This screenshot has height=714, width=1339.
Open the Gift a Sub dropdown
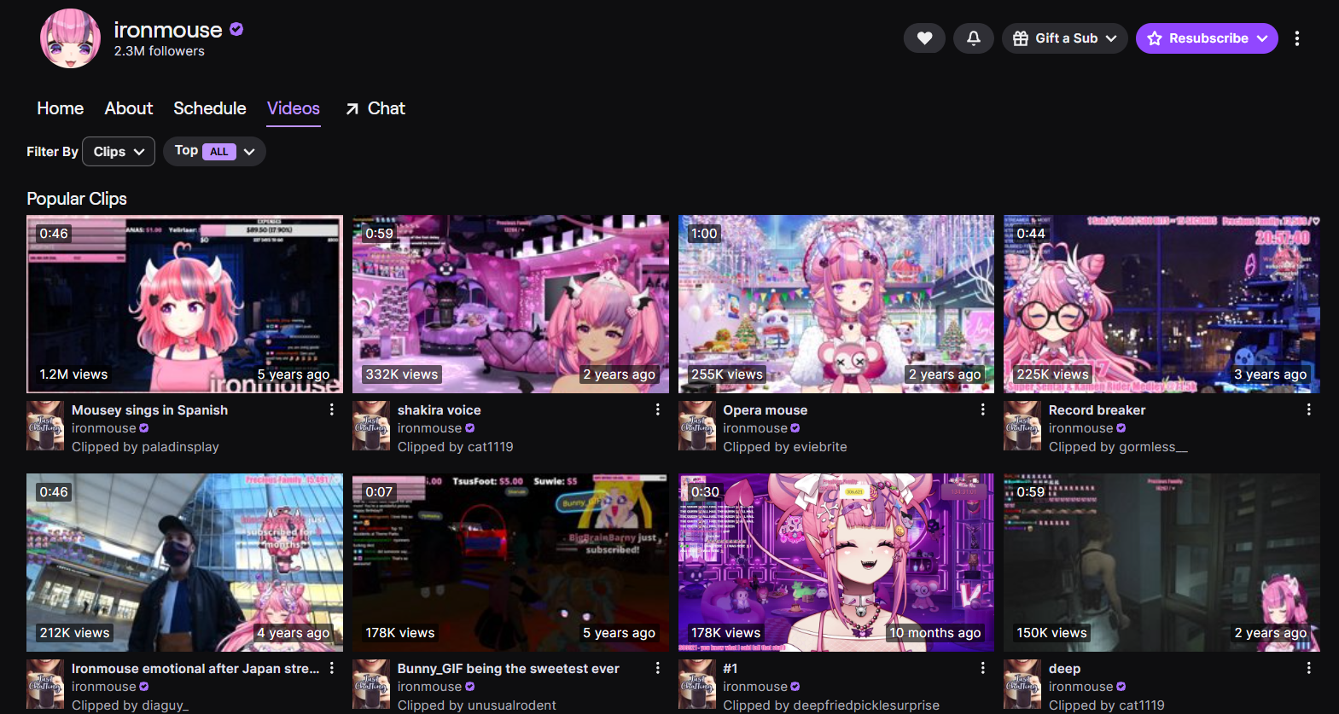click(x=1065, y=38)
